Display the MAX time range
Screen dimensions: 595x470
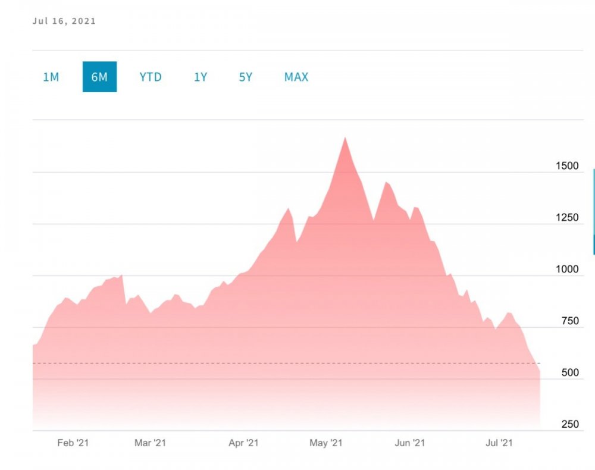296,77
